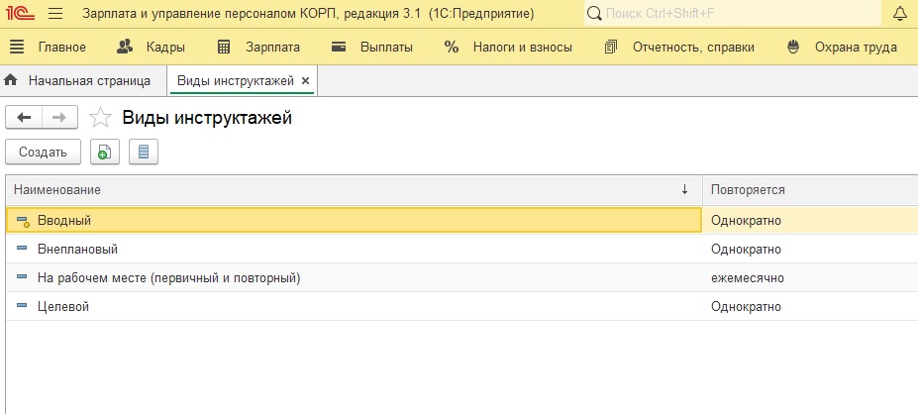Click the notifications bell icon
The height and width of the screenshot is (414, 918).
tap(900, 14)
